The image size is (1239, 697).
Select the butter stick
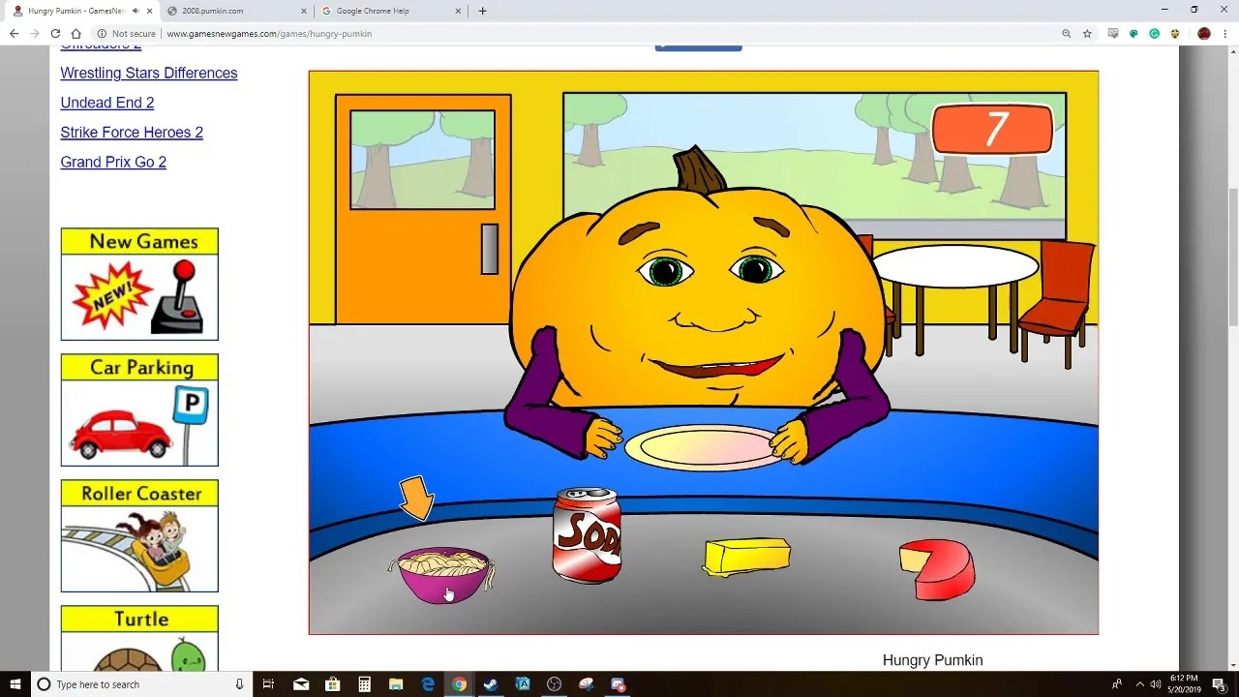click(746, 557)
